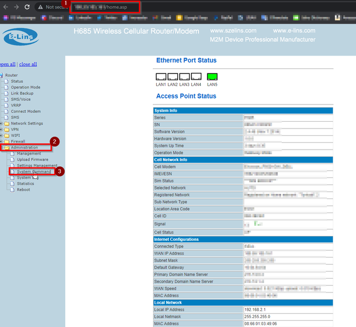The width and height of the screenshot is (356, 327).
Task: Click the browser back arrow
Action: [4, 7]
